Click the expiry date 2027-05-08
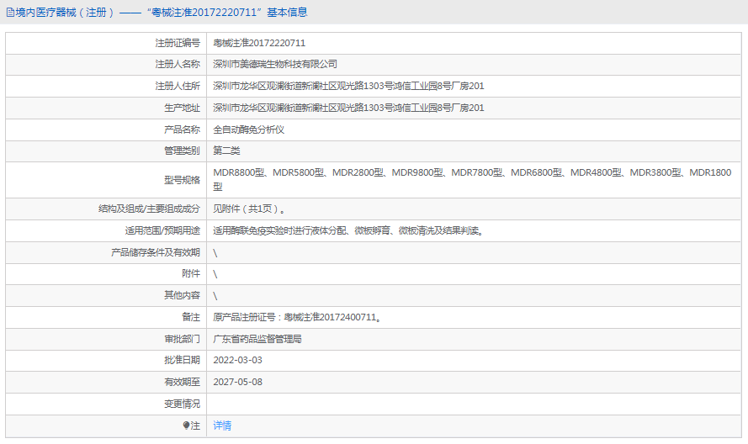 pos(237,382)
